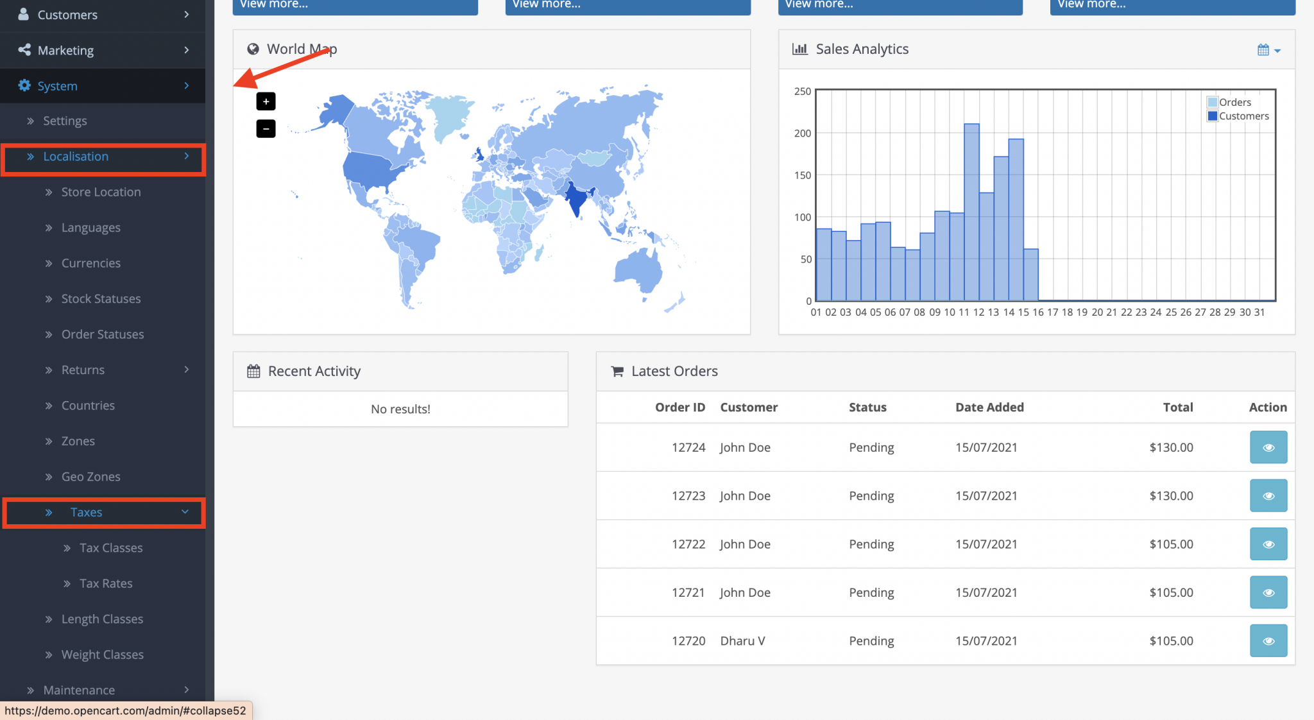This screenshot has width=1314, height=720.
Task: Open the Tax Rates menu item
Action: click(106, 583)
